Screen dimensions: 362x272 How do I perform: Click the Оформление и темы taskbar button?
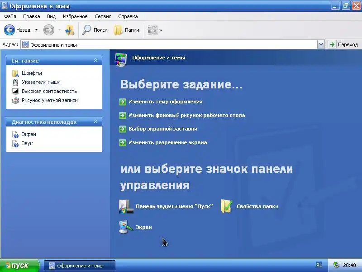[x=80, y=266]
